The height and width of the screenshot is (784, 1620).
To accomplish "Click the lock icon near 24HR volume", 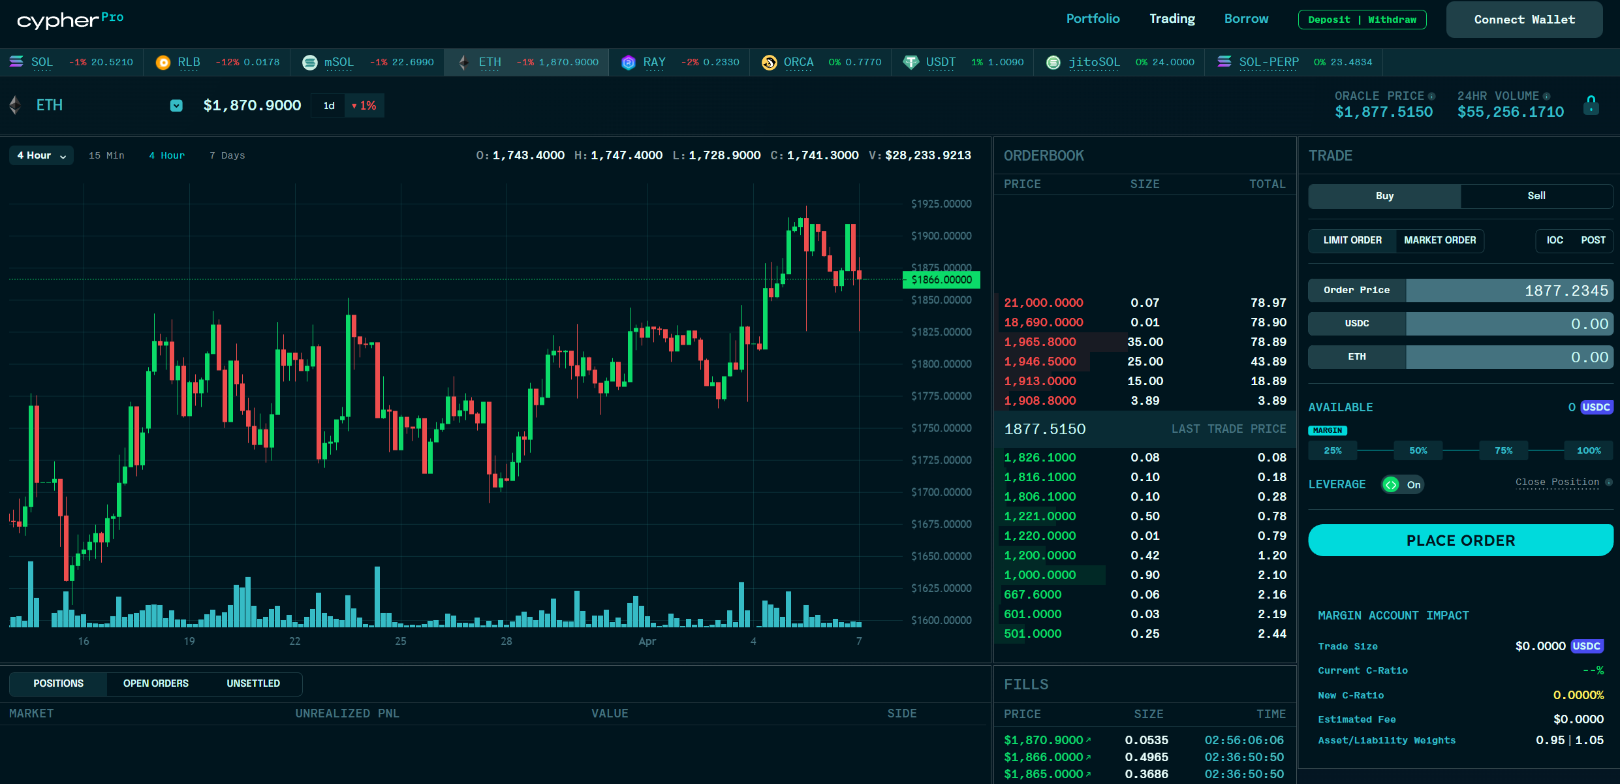I will tap(1591, 105).
